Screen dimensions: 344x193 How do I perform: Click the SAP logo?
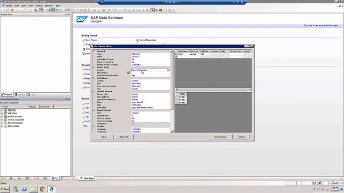point(82,19)
